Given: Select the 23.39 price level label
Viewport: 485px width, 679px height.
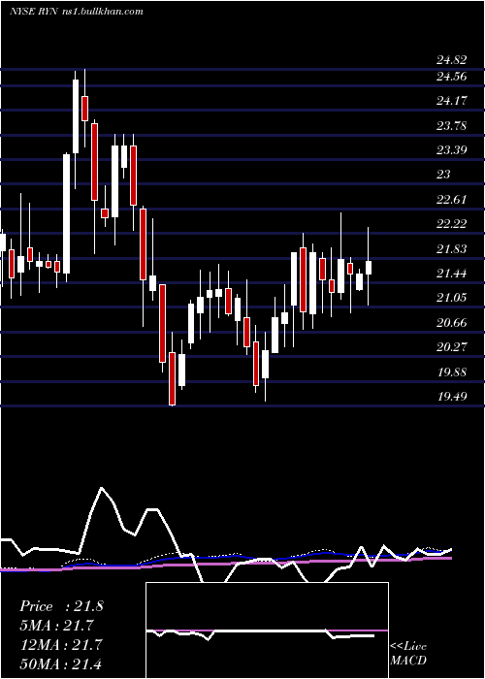Looking at the screenshot, I should point(451,150).
